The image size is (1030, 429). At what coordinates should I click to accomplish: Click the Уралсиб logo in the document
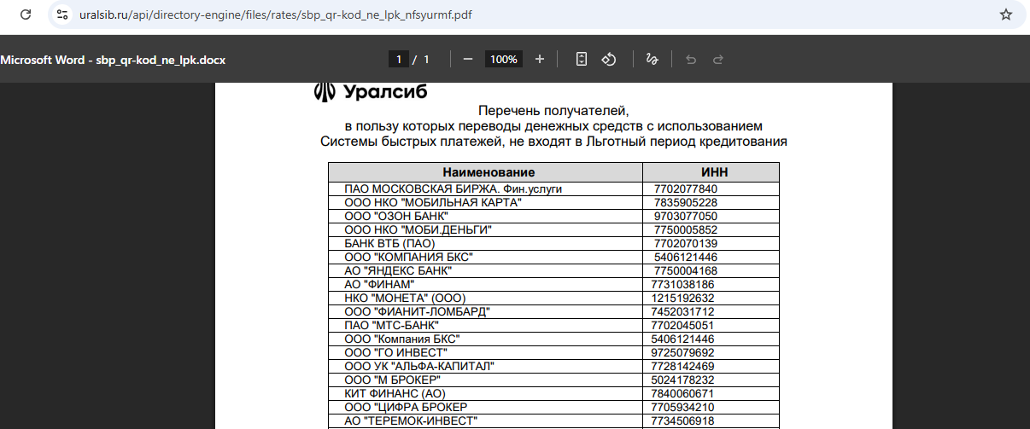click(x=371, y=91)
